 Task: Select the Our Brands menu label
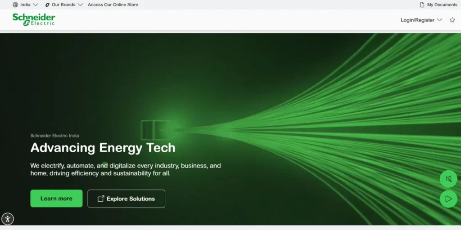tap(63, 4)
